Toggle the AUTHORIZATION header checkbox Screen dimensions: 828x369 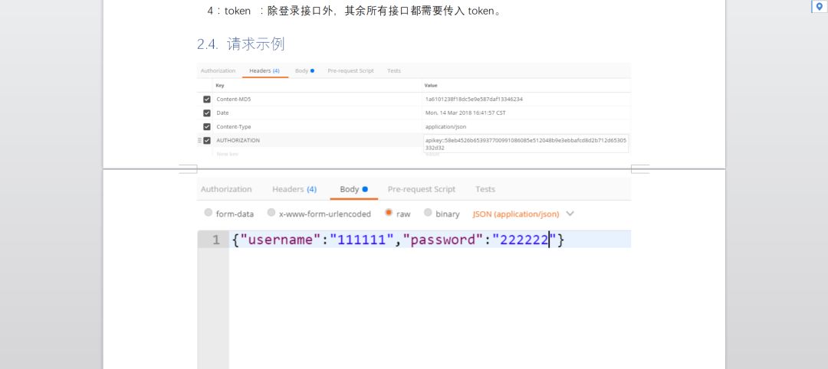click(x=206, y=141)
